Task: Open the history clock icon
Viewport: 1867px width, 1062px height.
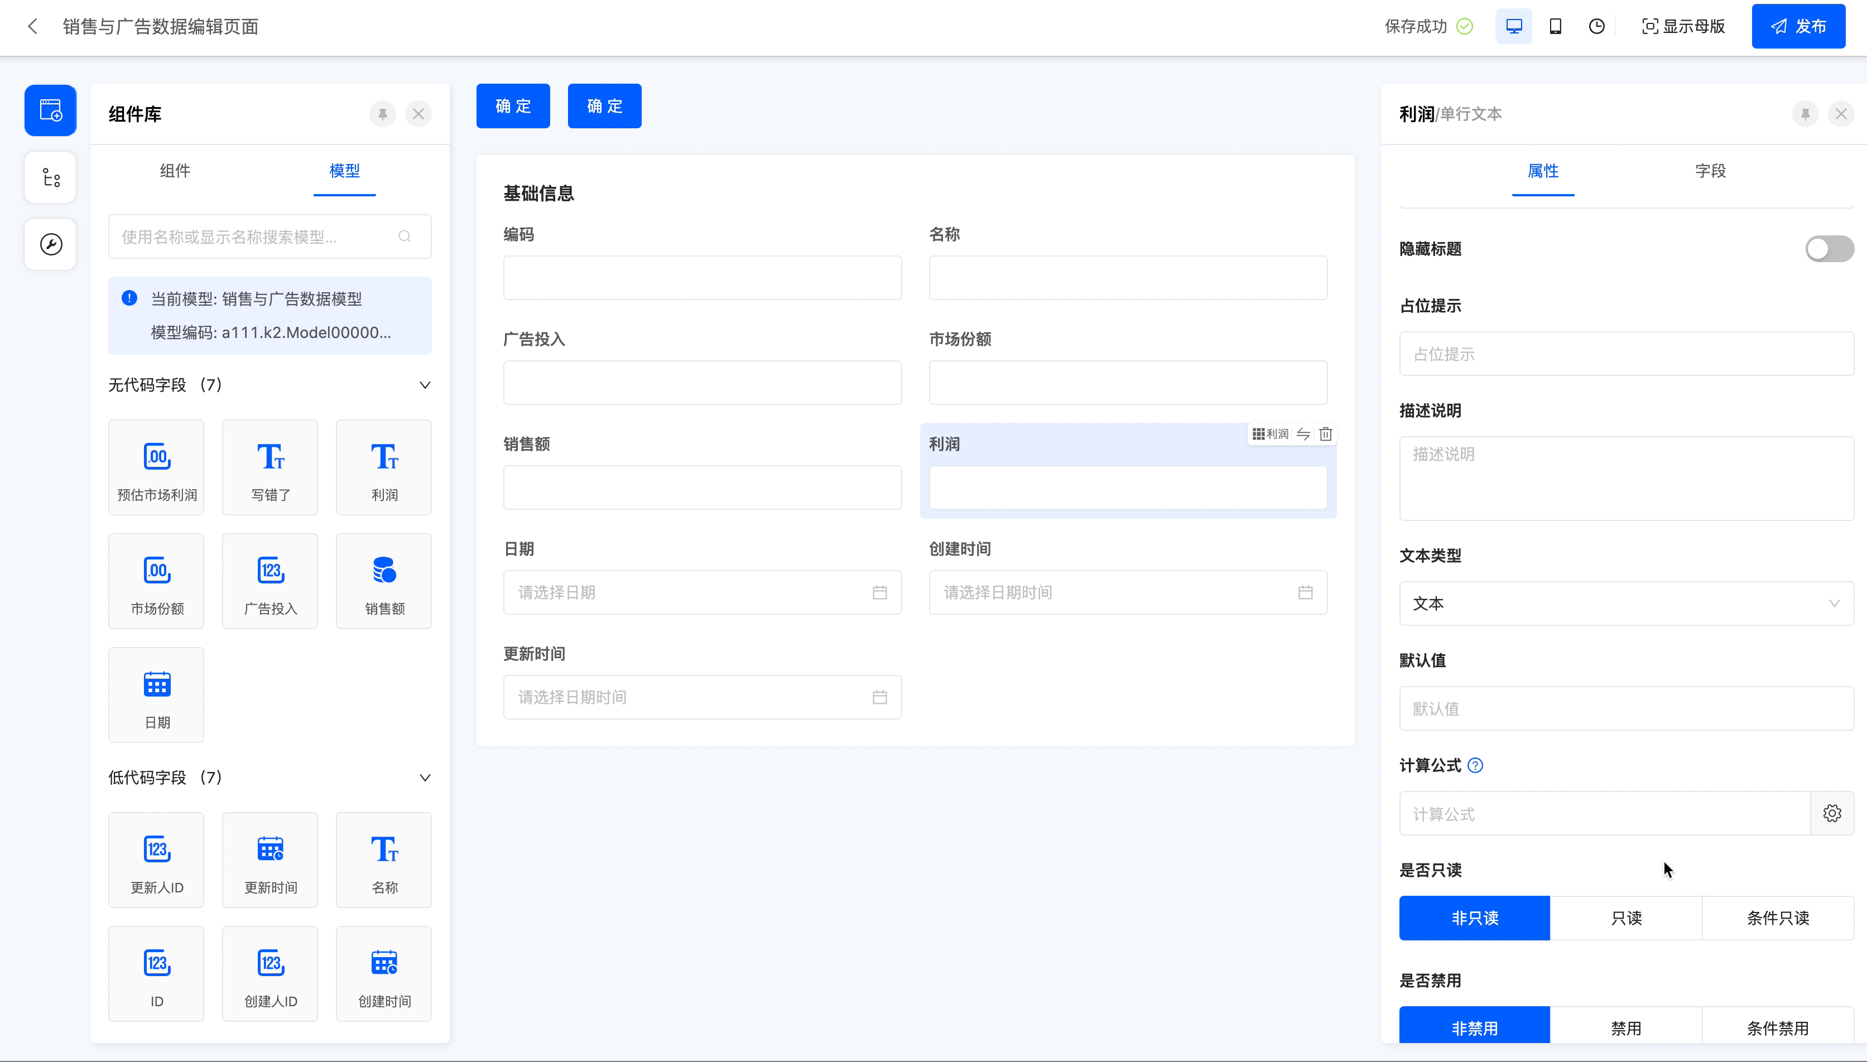Action: coord(1596,26)
